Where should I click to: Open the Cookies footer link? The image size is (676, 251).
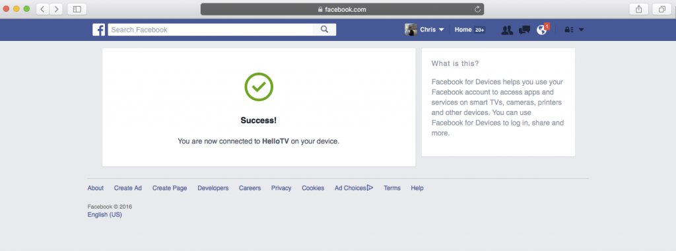313,188
